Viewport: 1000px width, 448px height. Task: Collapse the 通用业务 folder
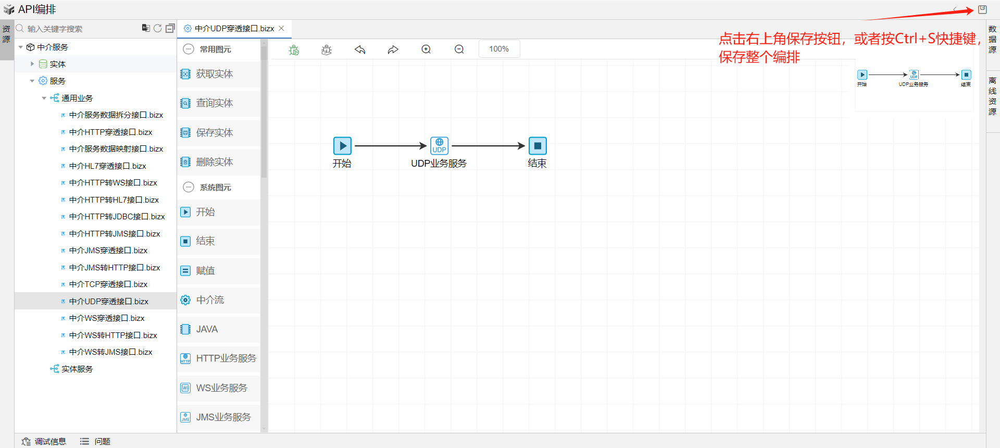(44, 98)
